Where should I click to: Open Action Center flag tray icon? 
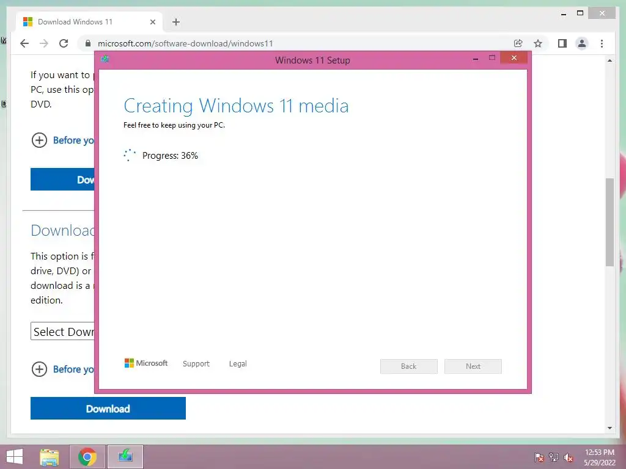[x=539, y=457]
